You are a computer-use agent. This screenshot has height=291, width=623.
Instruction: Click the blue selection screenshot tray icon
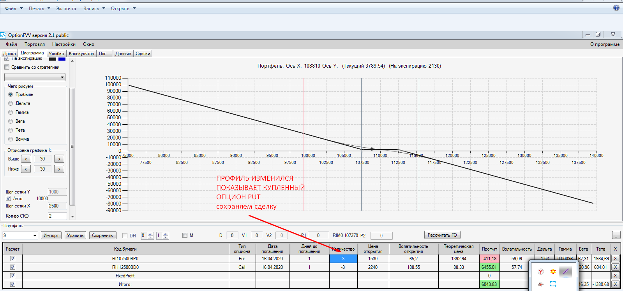[553, 284]
